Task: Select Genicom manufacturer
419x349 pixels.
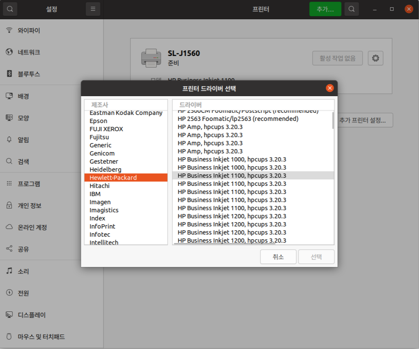Action: point(126,153)
